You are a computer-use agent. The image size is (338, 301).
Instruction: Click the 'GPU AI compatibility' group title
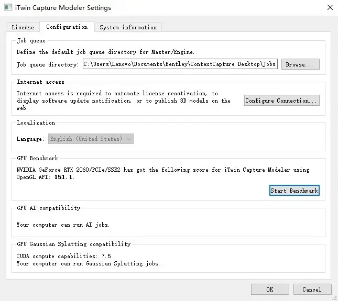click(49, 208)
